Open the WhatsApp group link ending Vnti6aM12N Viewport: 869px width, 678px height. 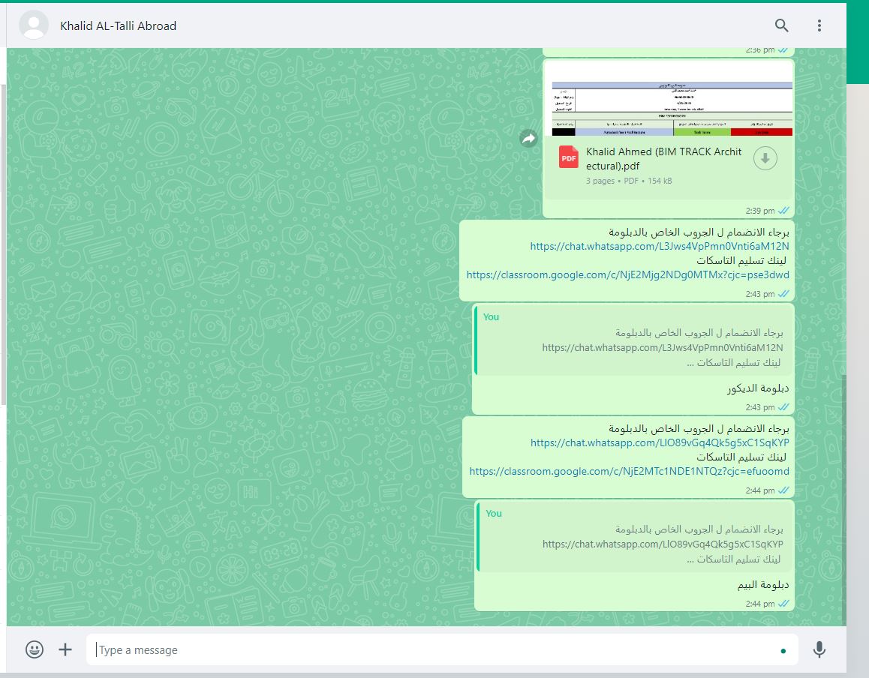[660, 246]
